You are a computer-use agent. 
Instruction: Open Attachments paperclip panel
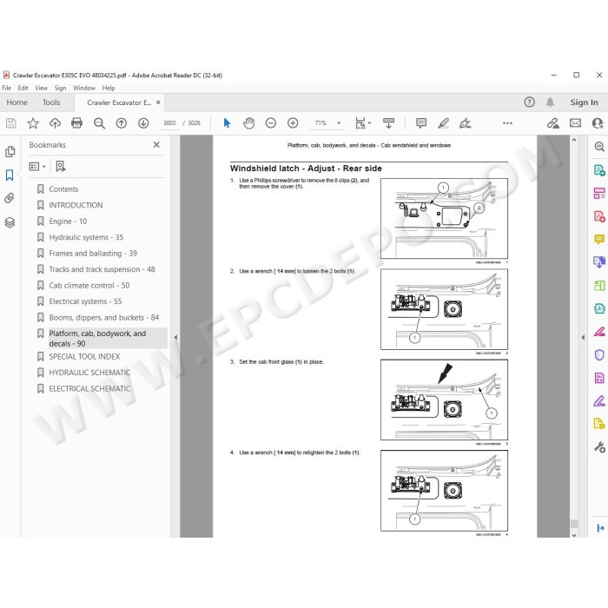click(x=10, y=199)
